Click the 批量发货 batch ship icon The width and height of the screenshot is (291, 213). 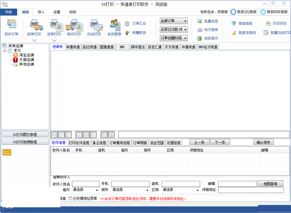point(200,21)
